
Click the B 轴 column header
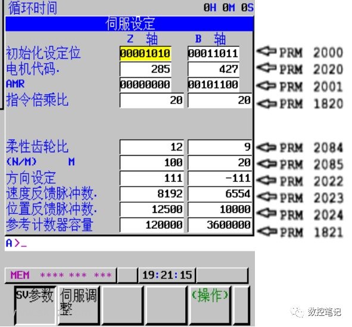point(210,39)
